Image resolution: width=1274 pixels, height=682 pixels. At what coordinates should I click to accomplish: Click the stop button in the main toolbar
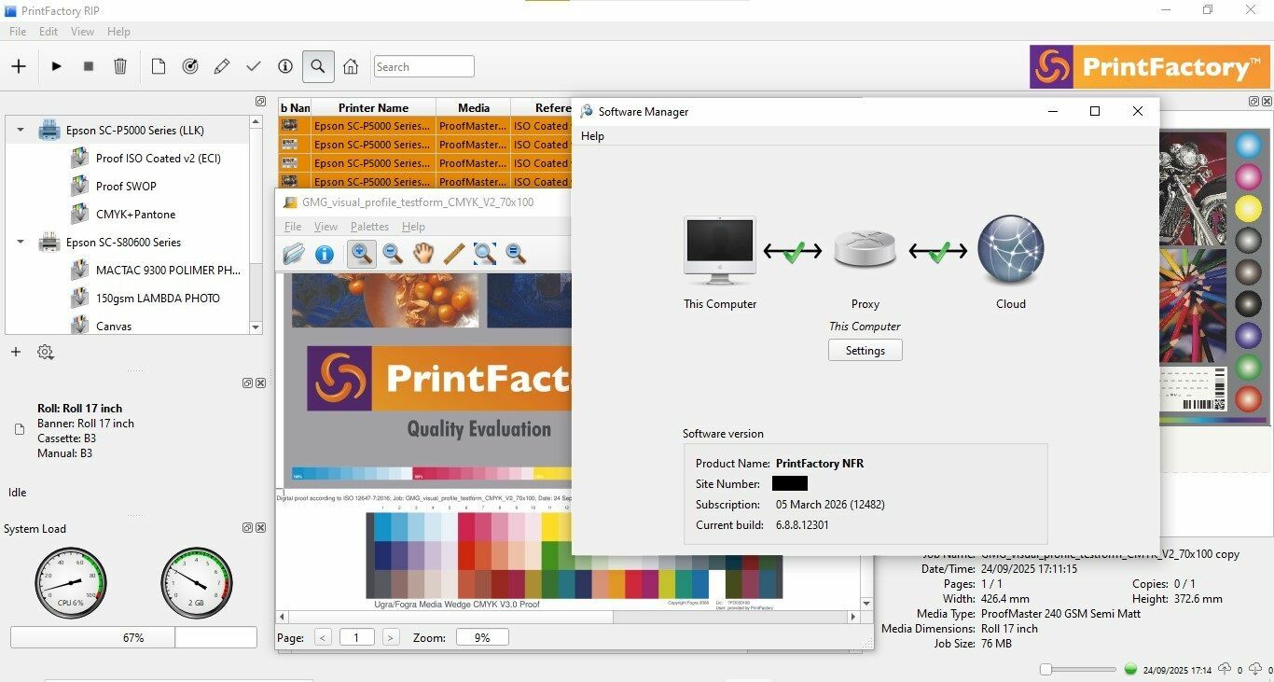89,66
